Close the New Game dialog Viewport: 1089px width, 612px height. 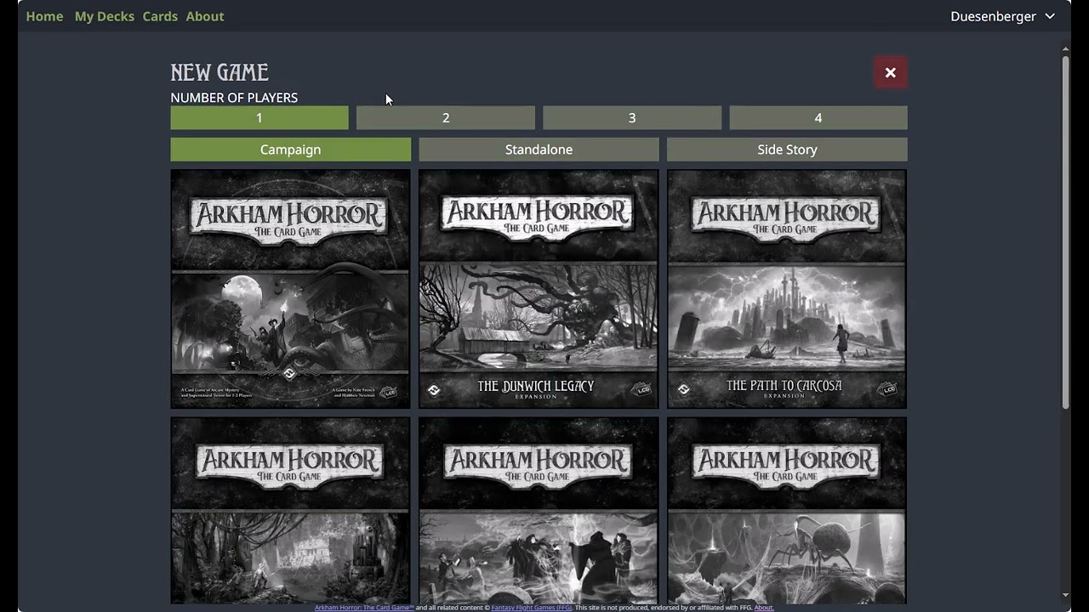890,72
